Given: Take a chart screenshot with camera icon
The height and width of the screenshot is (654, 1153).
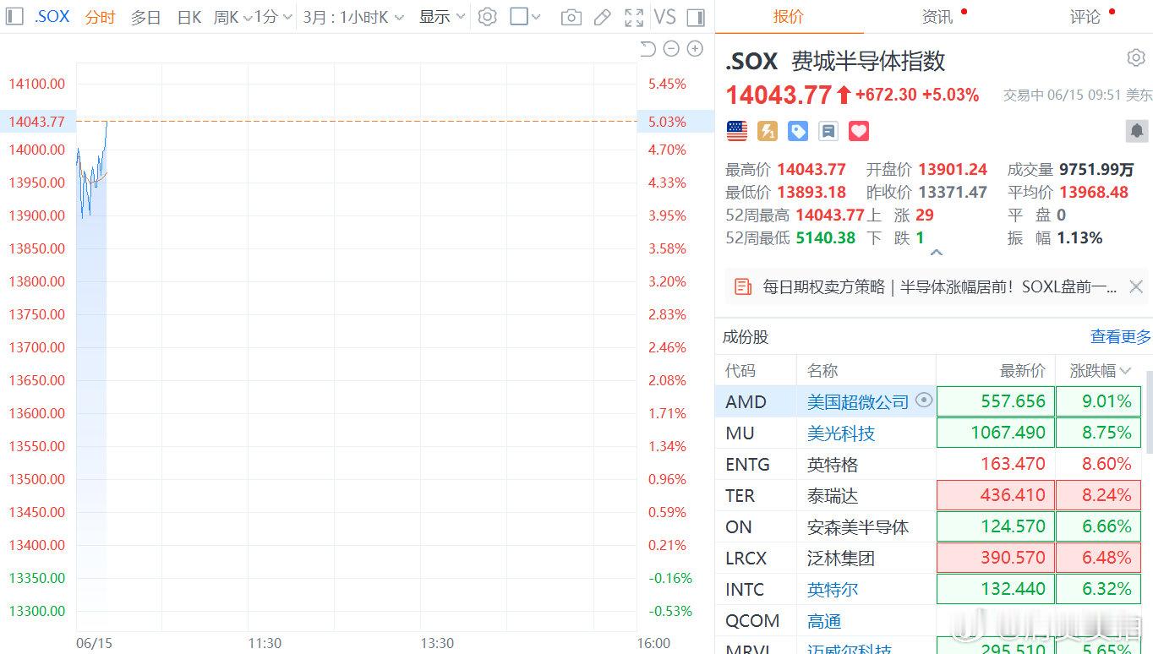Looking at the screenshot, I should pos(571,17).
